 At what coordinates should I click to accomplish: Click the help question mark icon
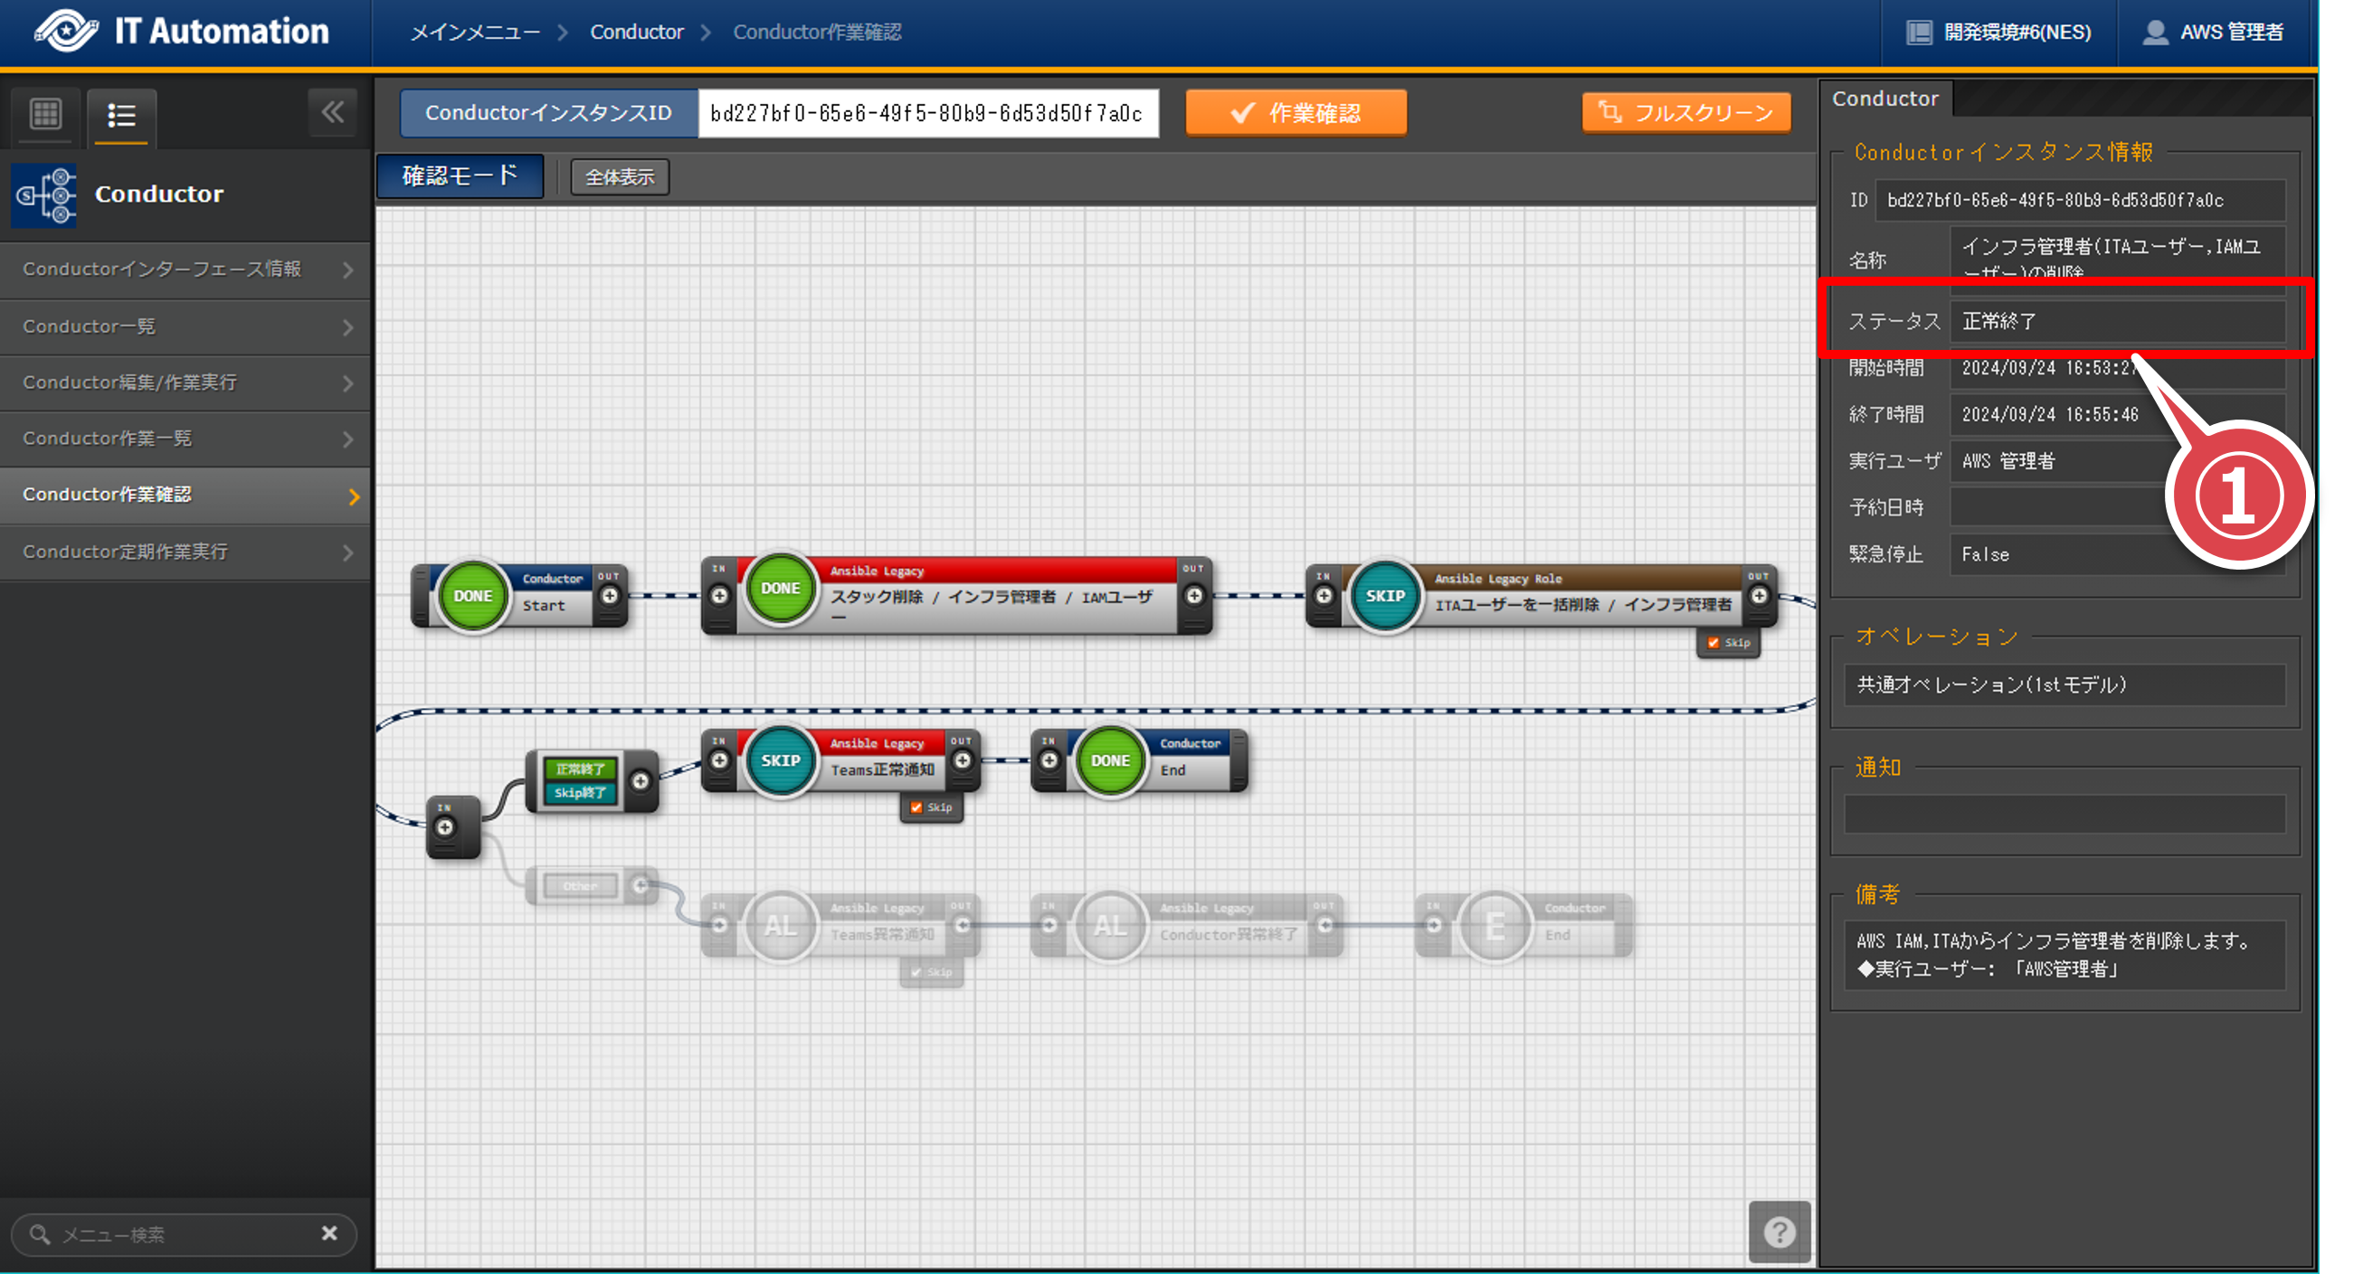[1779, 1232]
